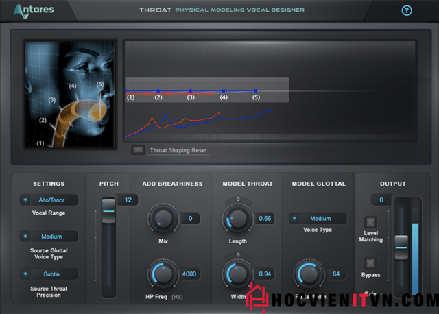Screen dimensions: 439x314
Task: Click the Output gain value field showing 0
Action: pos(381,200)
